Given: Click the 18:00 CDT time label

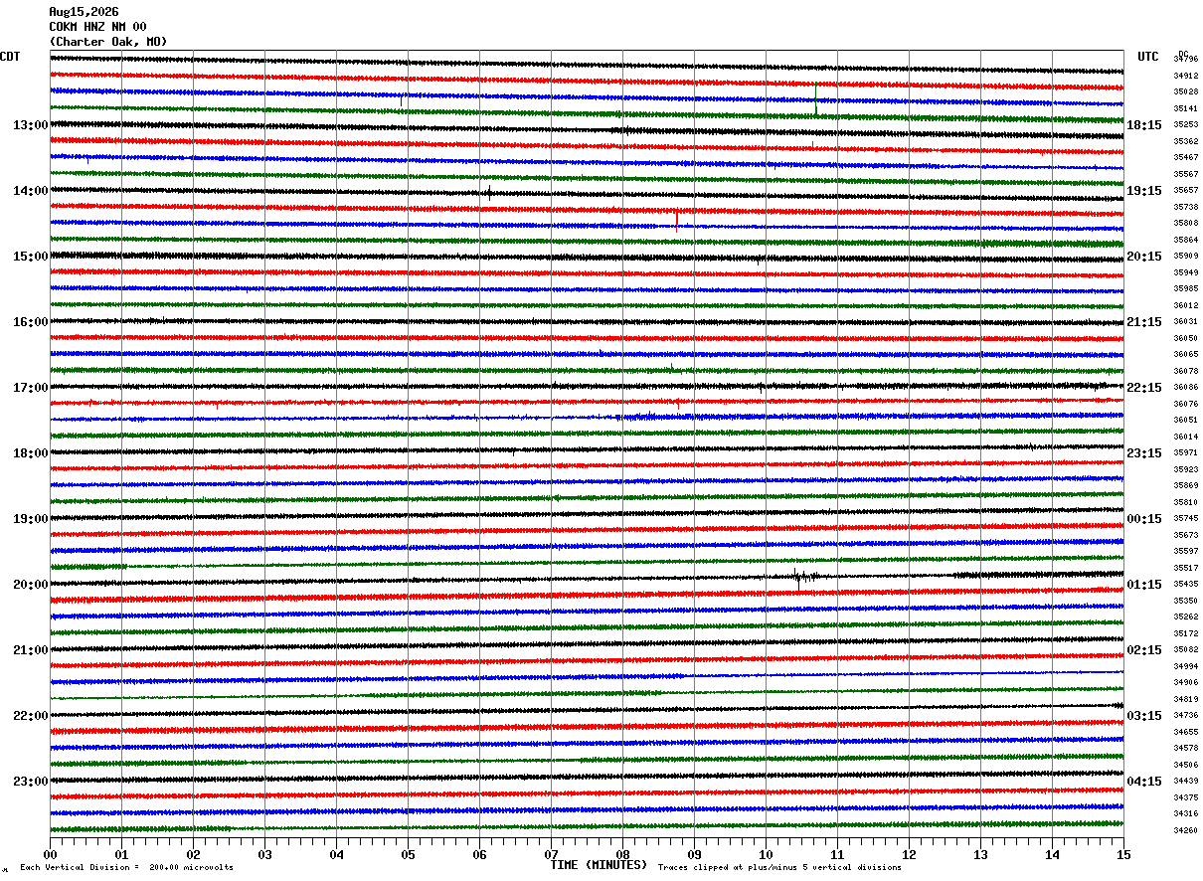Looking at the screenshot, I should 30,453.
